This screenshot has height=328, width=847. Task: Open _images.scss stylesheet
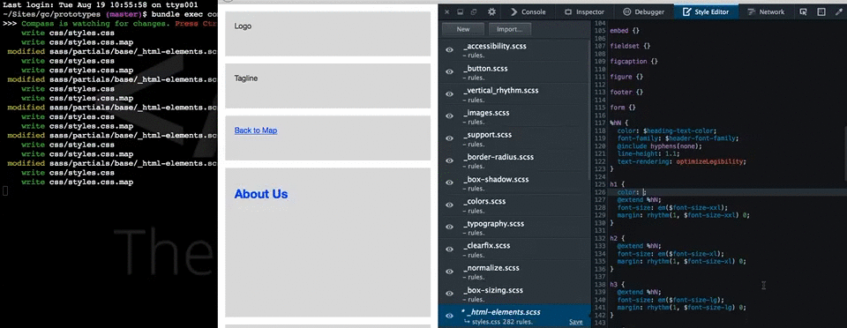pos(486,113)
